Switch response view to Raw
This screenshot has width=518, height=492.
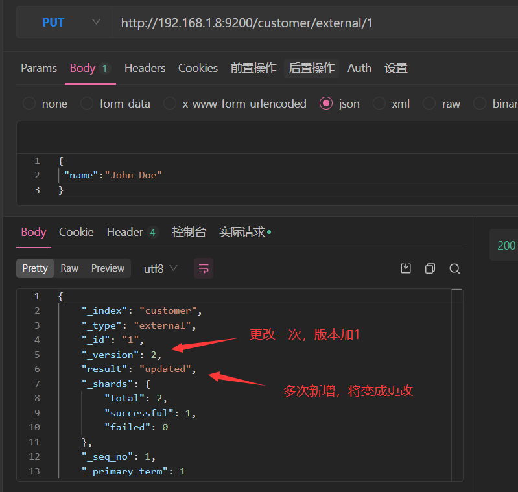click(x=69, y=268)
